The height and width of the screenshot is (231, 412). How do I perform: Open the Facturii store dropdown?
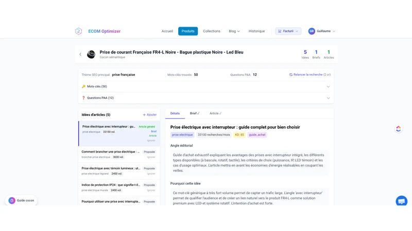(288, 31)
